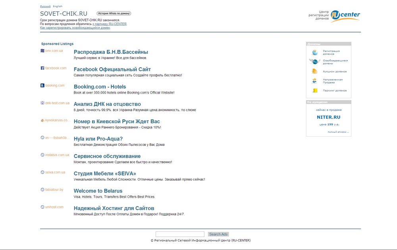This screenshot has width=397, height=250.
Task: Click the globe icon beside unihost.com
Action: pyautogui.click(x=42, y=207)
